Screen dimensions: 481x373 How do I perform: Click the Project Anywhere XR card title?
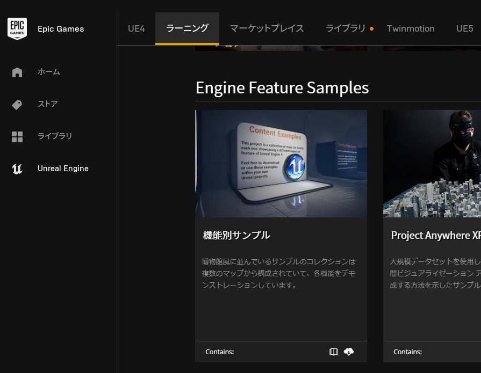click(436, 235)
